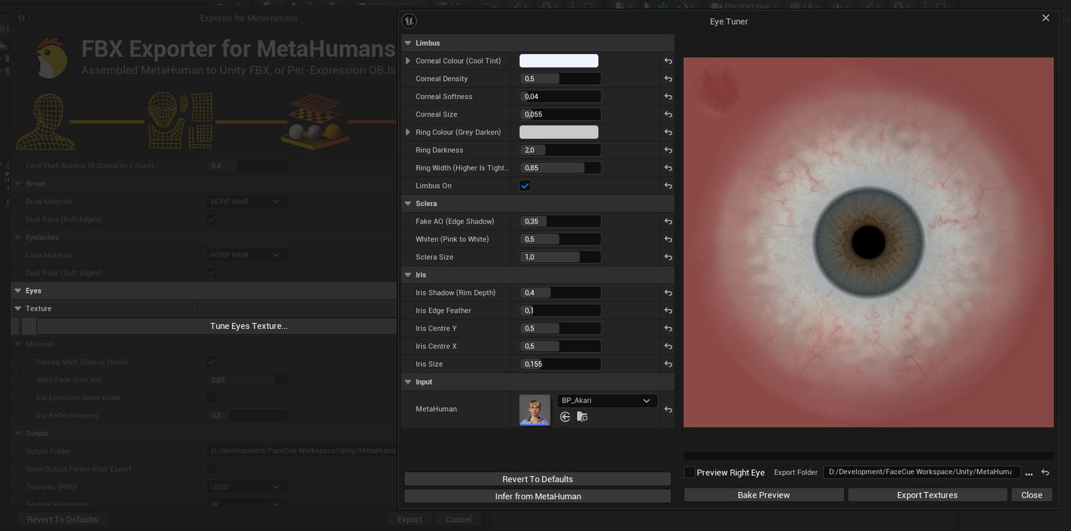Toggle Dual Pass checkbox under Brows
The height and width of the screenshot is (531, 1071).
212,219
